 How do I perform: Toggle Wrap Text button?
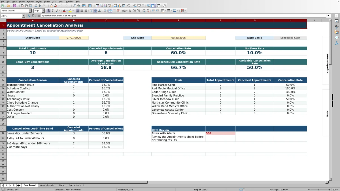point(105,11)
